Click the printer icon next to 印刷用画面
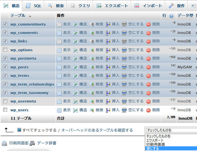197x151 pixels. [4, 143]
